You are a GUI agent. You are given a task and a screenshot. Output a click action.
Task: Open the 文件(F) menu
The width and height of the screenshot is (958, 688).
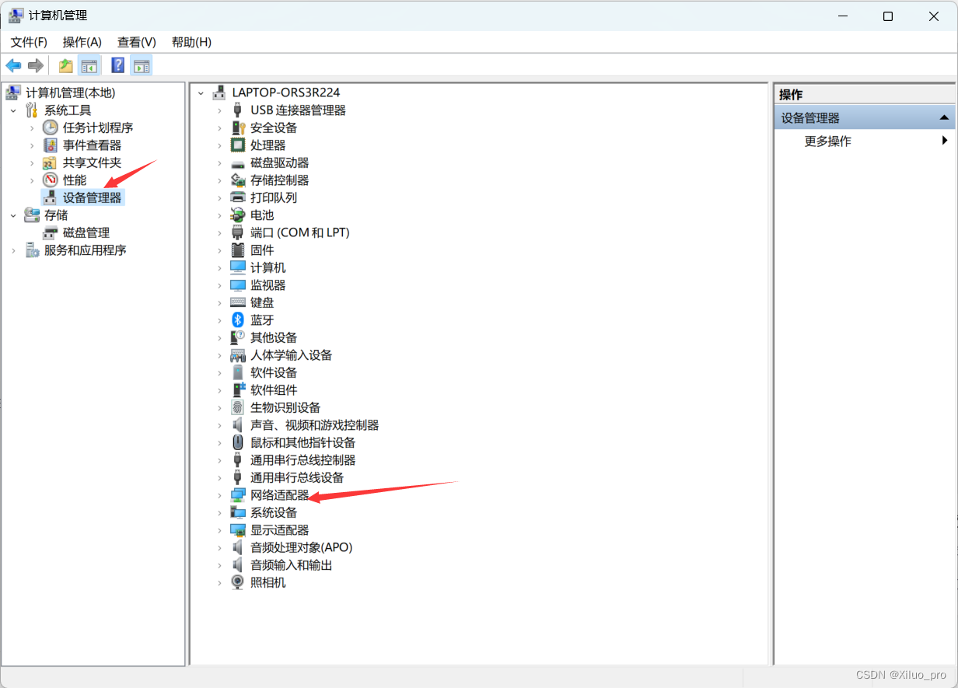29,42
